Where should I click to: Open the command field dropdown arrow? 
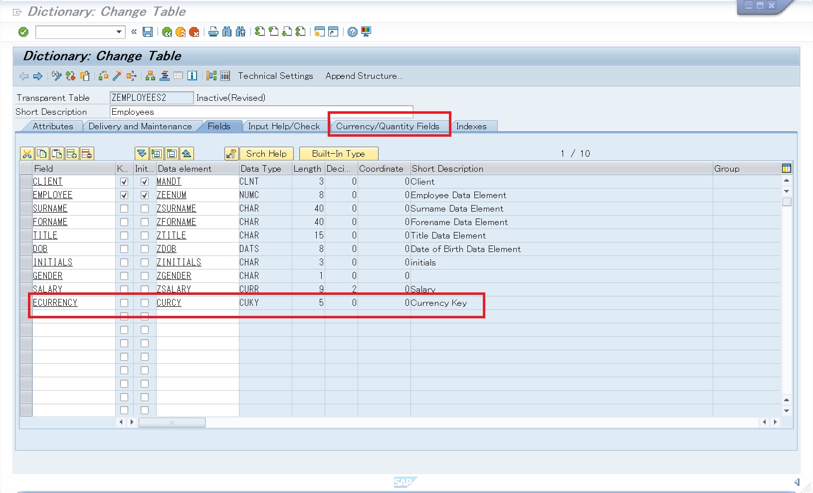click(x=119, y=32)
